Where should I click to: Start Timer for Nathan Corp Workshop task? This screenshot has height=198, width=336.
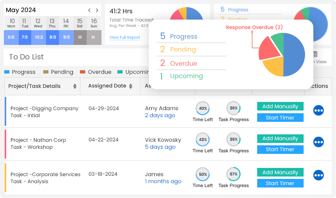coord(280,149)
